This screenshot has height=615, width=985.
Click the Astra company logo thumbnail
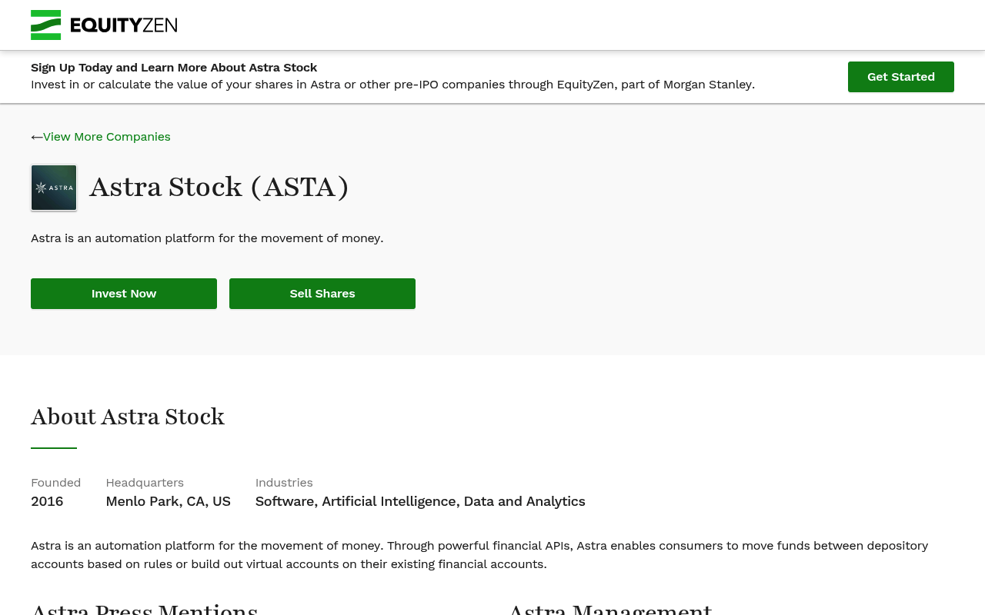pos(54,188)
